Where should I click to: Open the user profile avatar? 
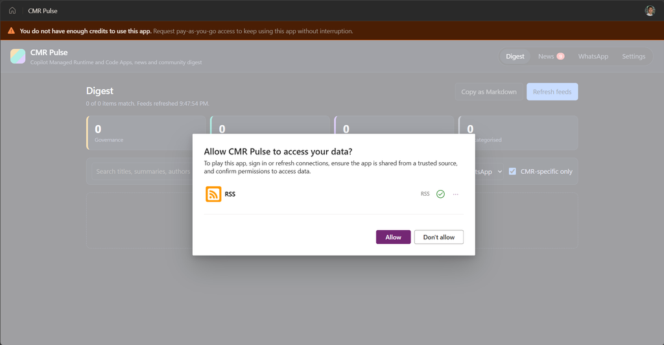click(650, 10)
